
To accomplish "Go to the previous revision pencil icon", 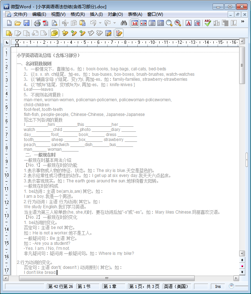I will (74, 33).
